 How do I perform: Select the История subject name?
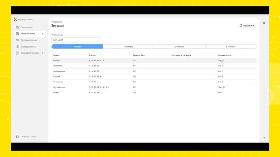tap(56, 77)
